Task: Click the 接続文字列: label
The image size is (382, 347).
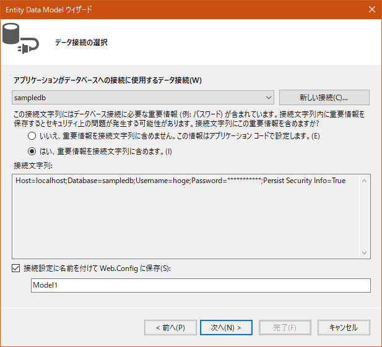Action: tap(33, 166)
